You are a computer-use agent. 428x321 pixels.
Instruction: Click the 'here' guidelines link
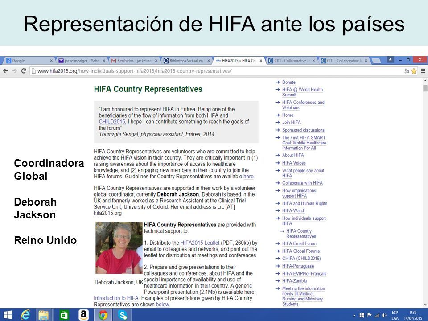click(x=248, y=177)
